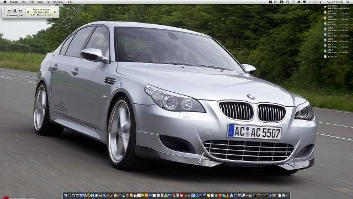Click the round icon left of song title
The image size is (353, 199).
28,12
